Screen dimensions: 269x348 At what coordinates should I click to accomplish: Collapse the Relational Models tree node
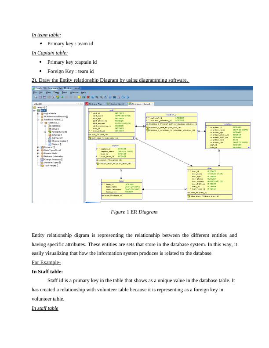(39, 120)
